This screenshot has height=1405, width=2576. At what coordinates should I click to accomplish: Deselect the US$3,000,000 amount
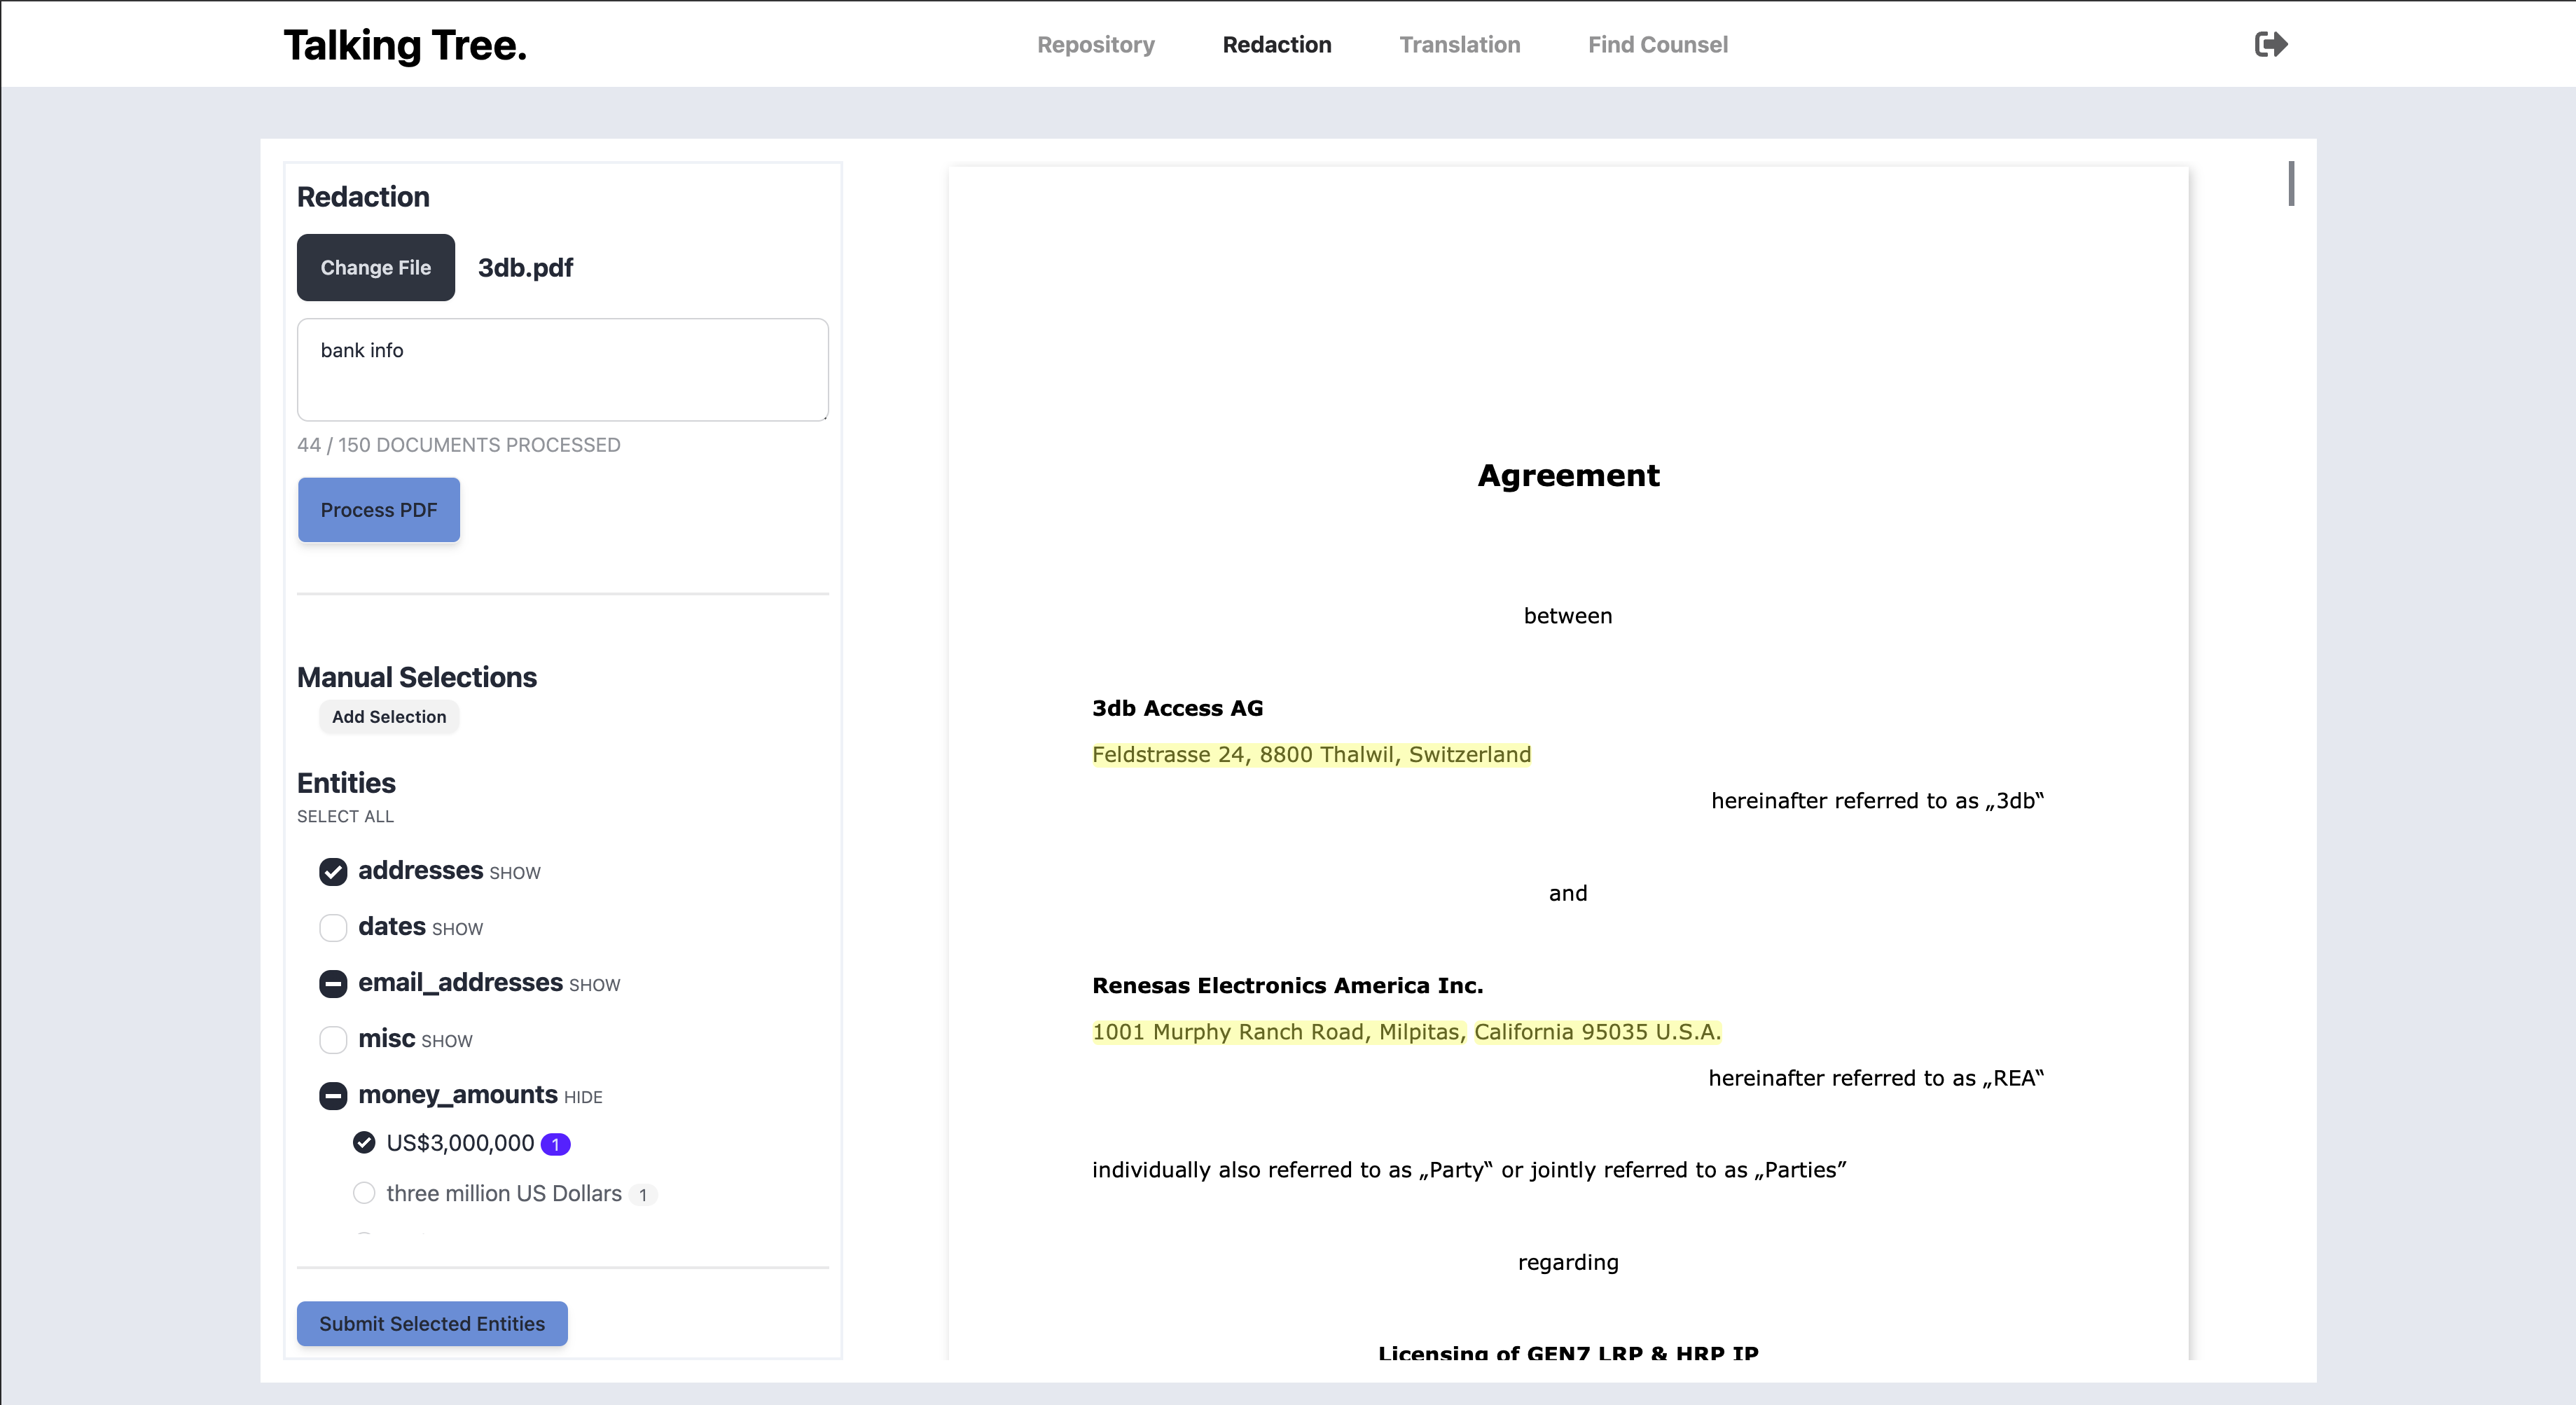[x=364, y=1142]
